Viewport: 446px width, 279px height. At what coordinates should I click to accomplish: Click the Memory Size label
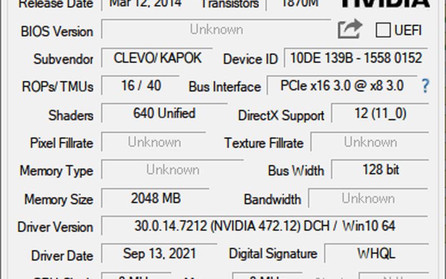point(59,199)
